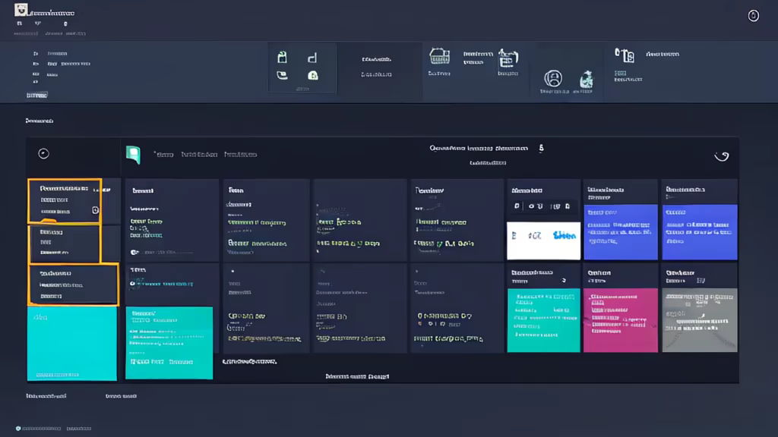Click the circle icon at panel's top-left
778x437 pixels.
click(43, 153)
